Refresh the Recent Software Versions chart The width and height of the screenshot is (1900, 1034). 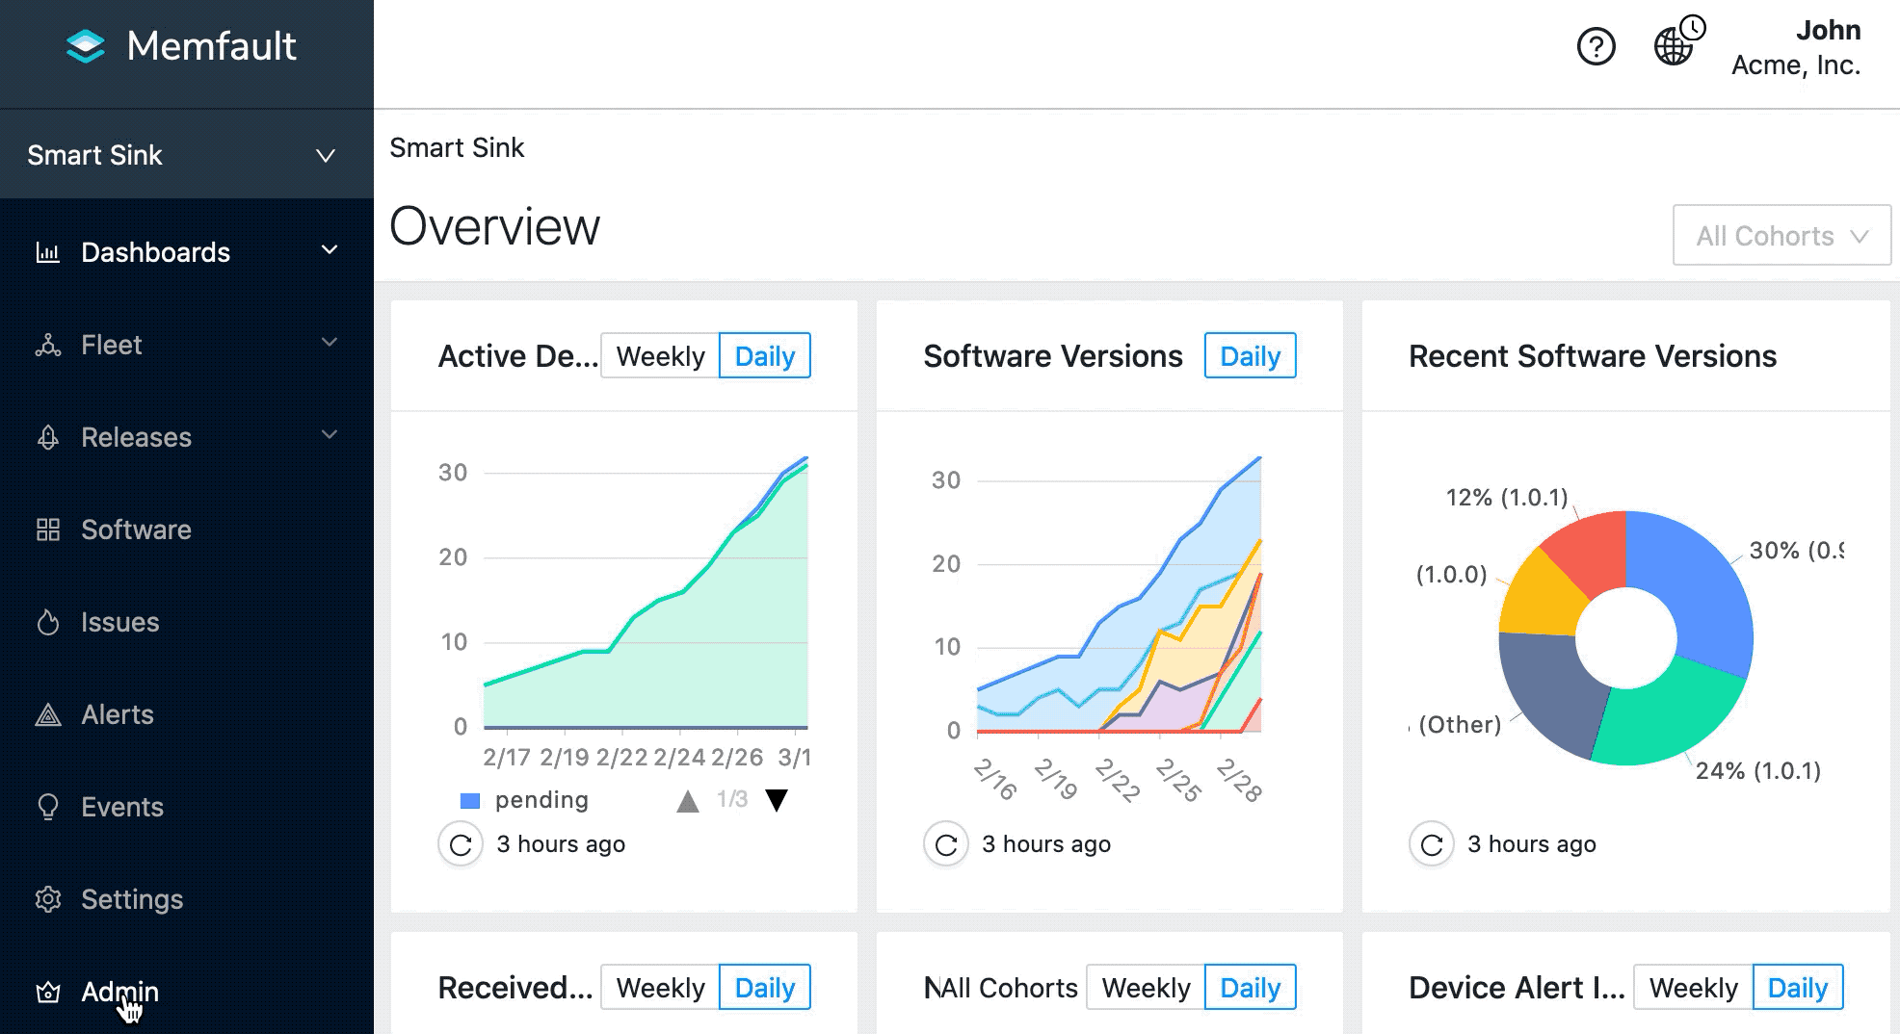[1432, 844]
